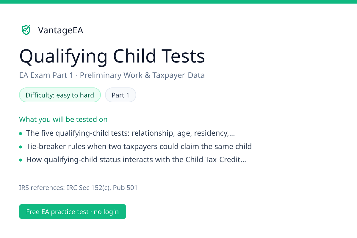
Task: Click the green dot beside Tie-breaker rules
Action: [x=21, y=147]
